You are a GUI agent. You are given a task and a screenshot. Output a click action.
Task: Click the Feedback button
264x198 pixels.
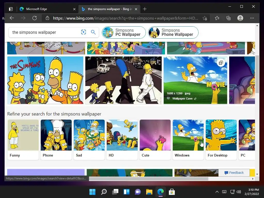pyautogui.click(x=234, y=172)
